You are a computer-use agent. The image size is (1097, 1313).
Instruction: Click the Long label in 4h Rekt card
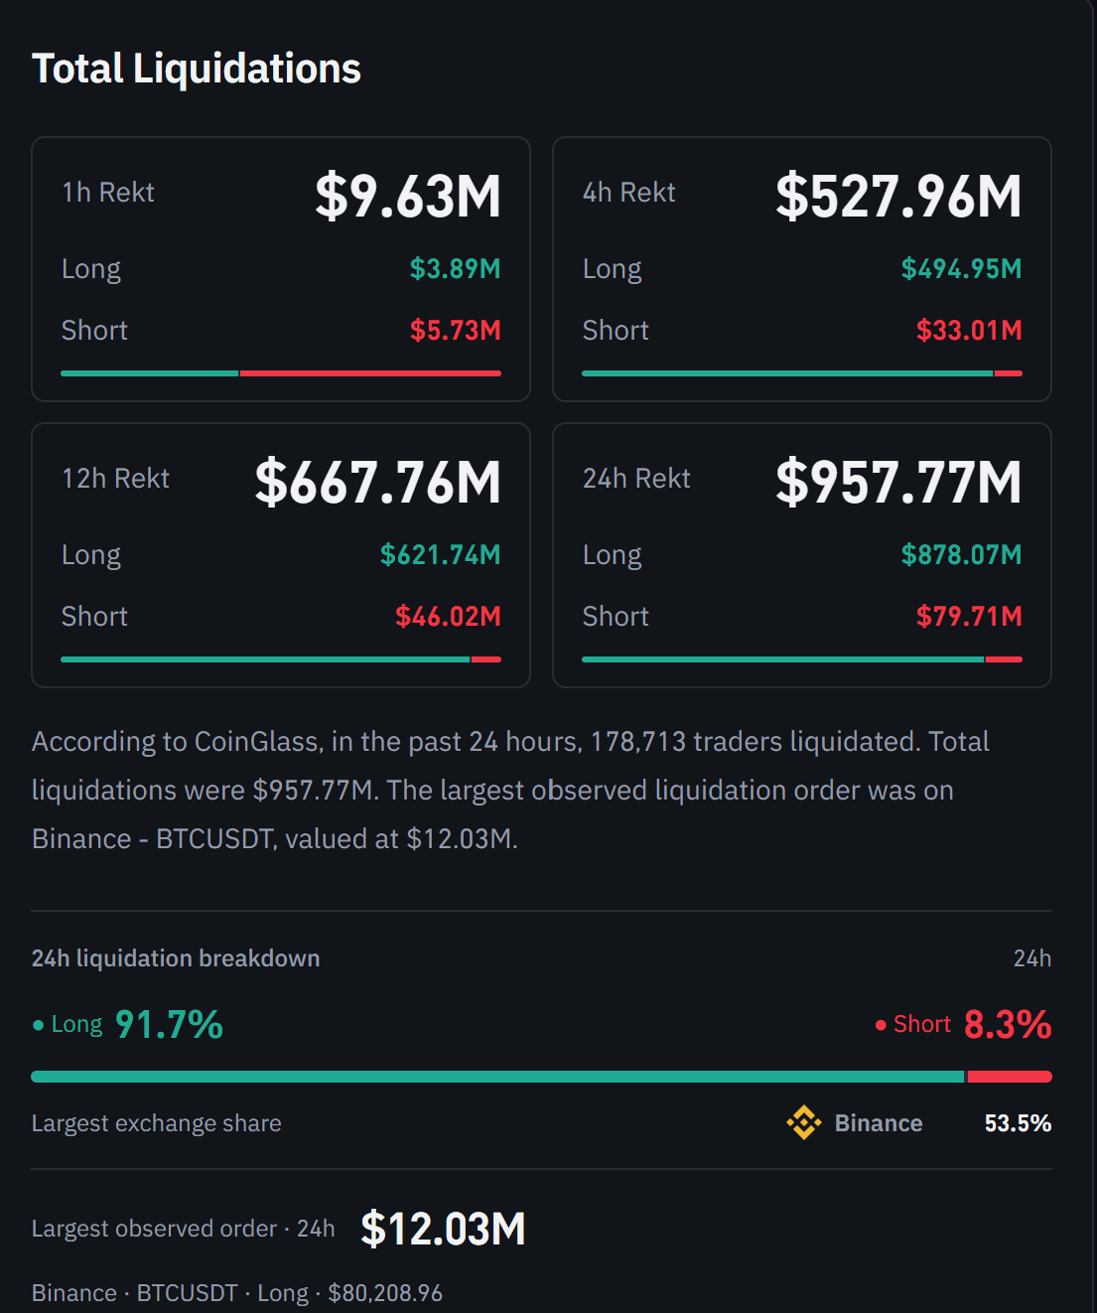coord(613,270)
